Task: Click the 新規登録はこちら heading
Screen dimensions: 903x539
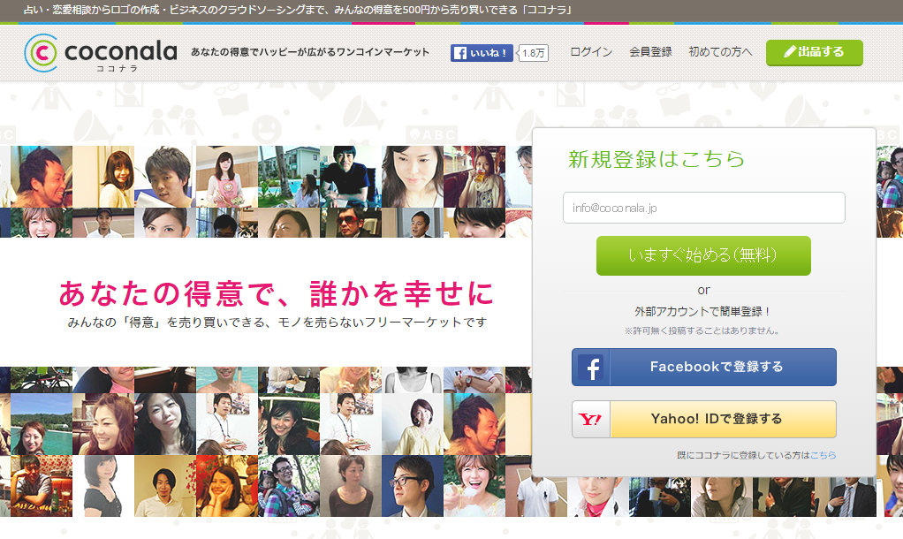Action: 656,159
